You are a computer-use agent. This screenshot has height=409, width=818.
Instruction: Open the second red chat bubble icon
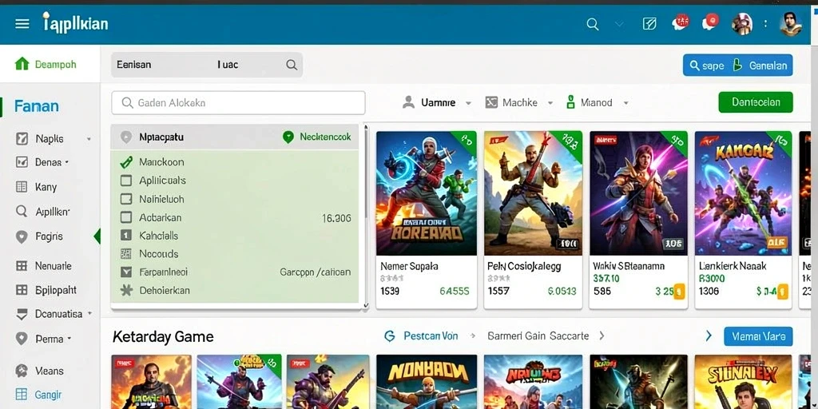pyautogui.click(x=710, y=22)
